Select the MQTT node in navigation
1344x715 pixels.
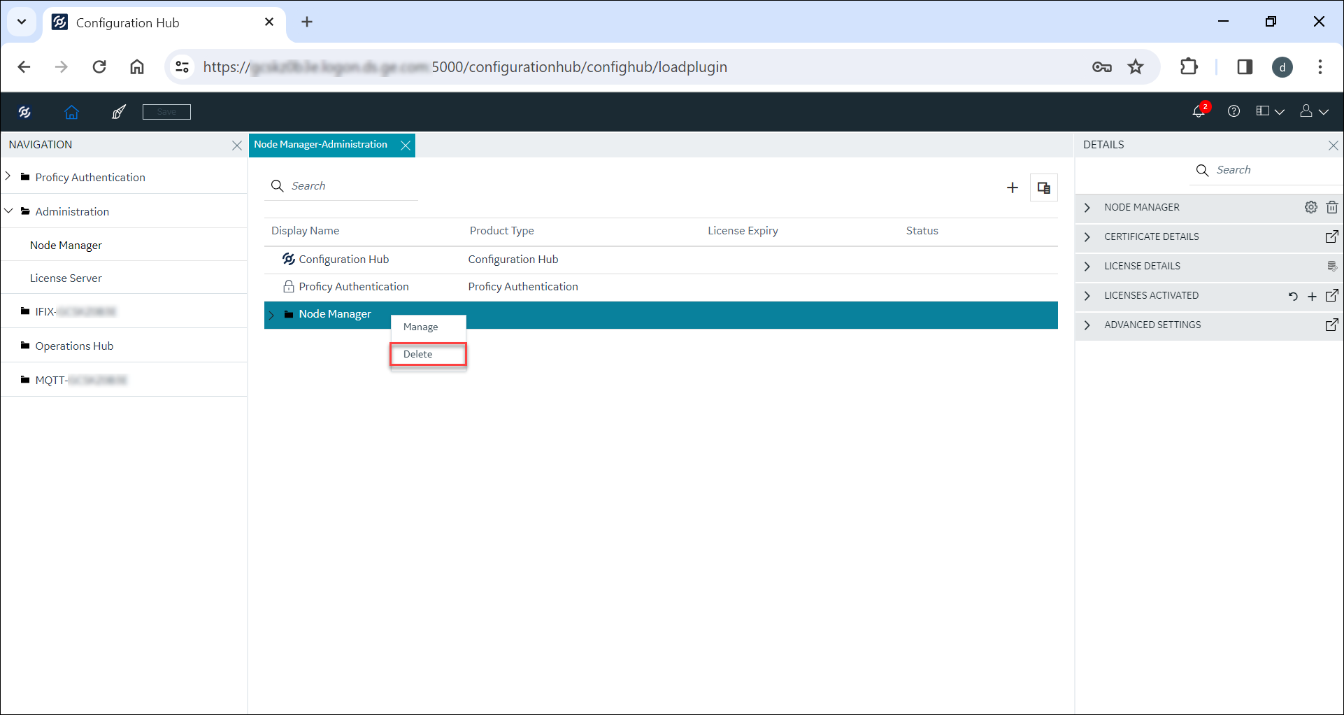click(x=80, y=380)
